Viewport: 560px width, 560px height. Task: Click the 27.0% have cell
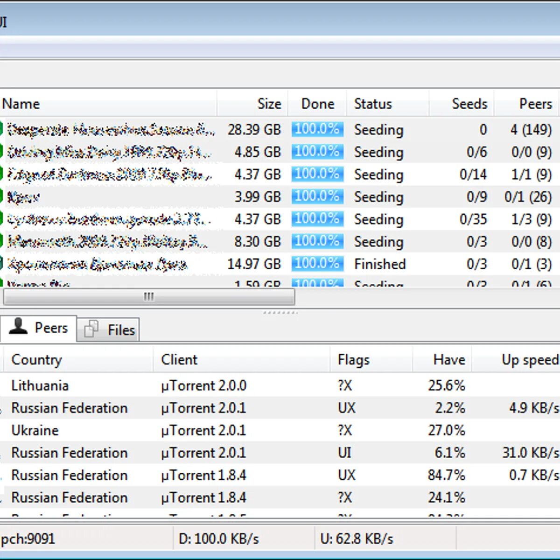447,430
